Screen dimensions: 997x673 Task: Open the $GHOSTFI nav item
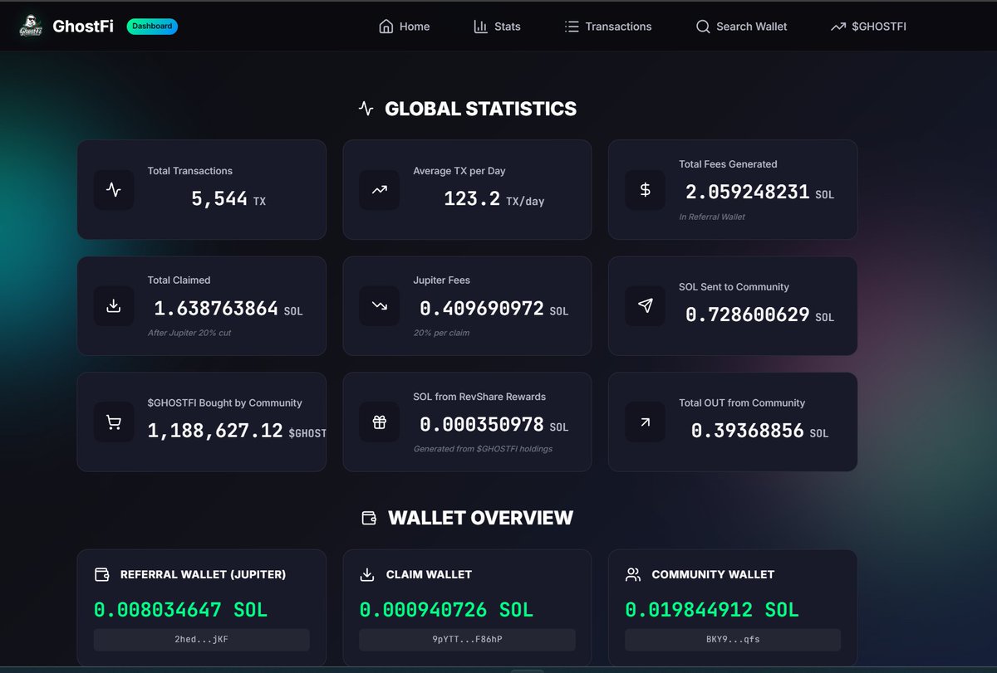(x=868, y=27)
